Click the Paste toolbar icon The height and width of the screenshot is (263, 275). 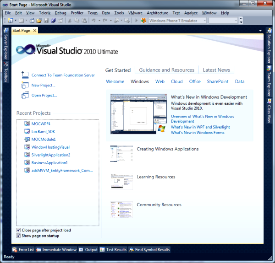84,21
